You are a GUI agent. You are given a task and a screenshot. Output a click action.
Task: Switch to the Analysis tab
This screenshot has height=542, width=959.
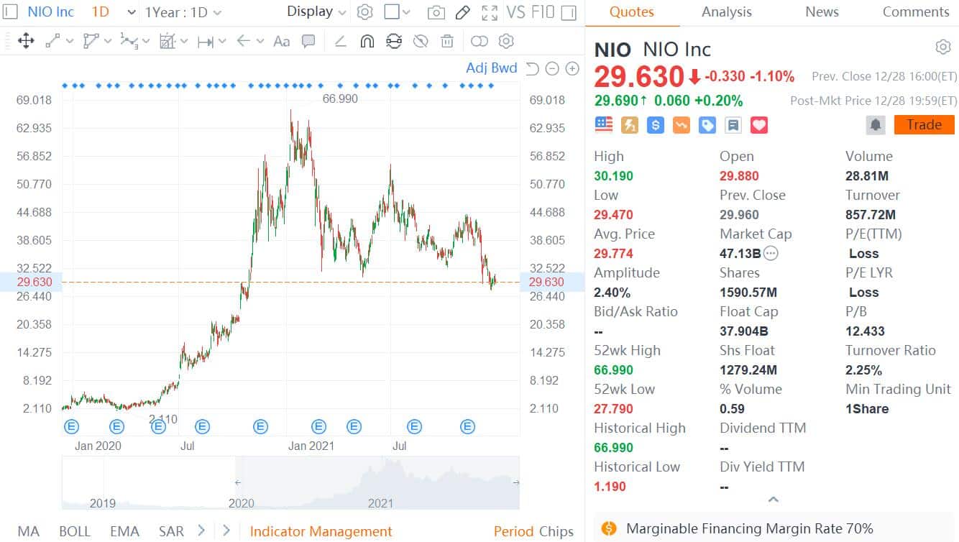pos(726,12)
